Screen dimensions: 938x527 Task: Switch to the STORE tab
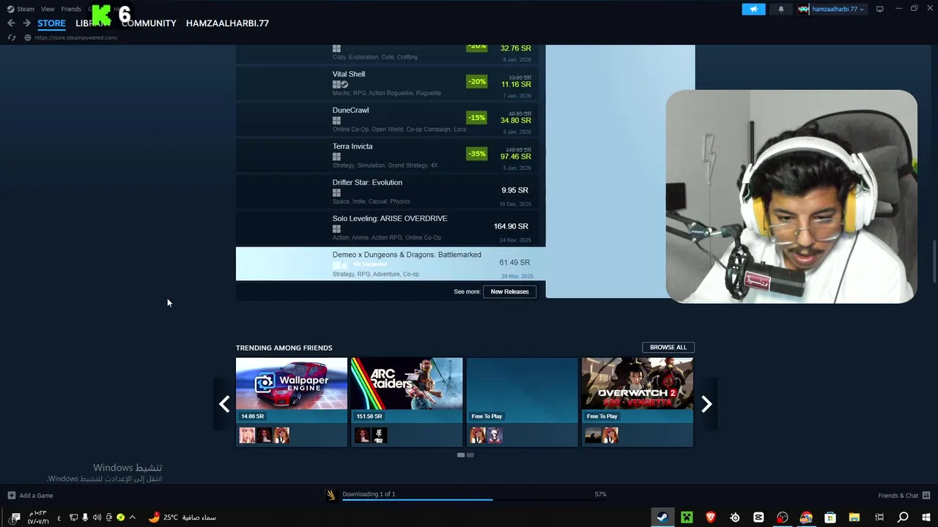coord(51,23)
